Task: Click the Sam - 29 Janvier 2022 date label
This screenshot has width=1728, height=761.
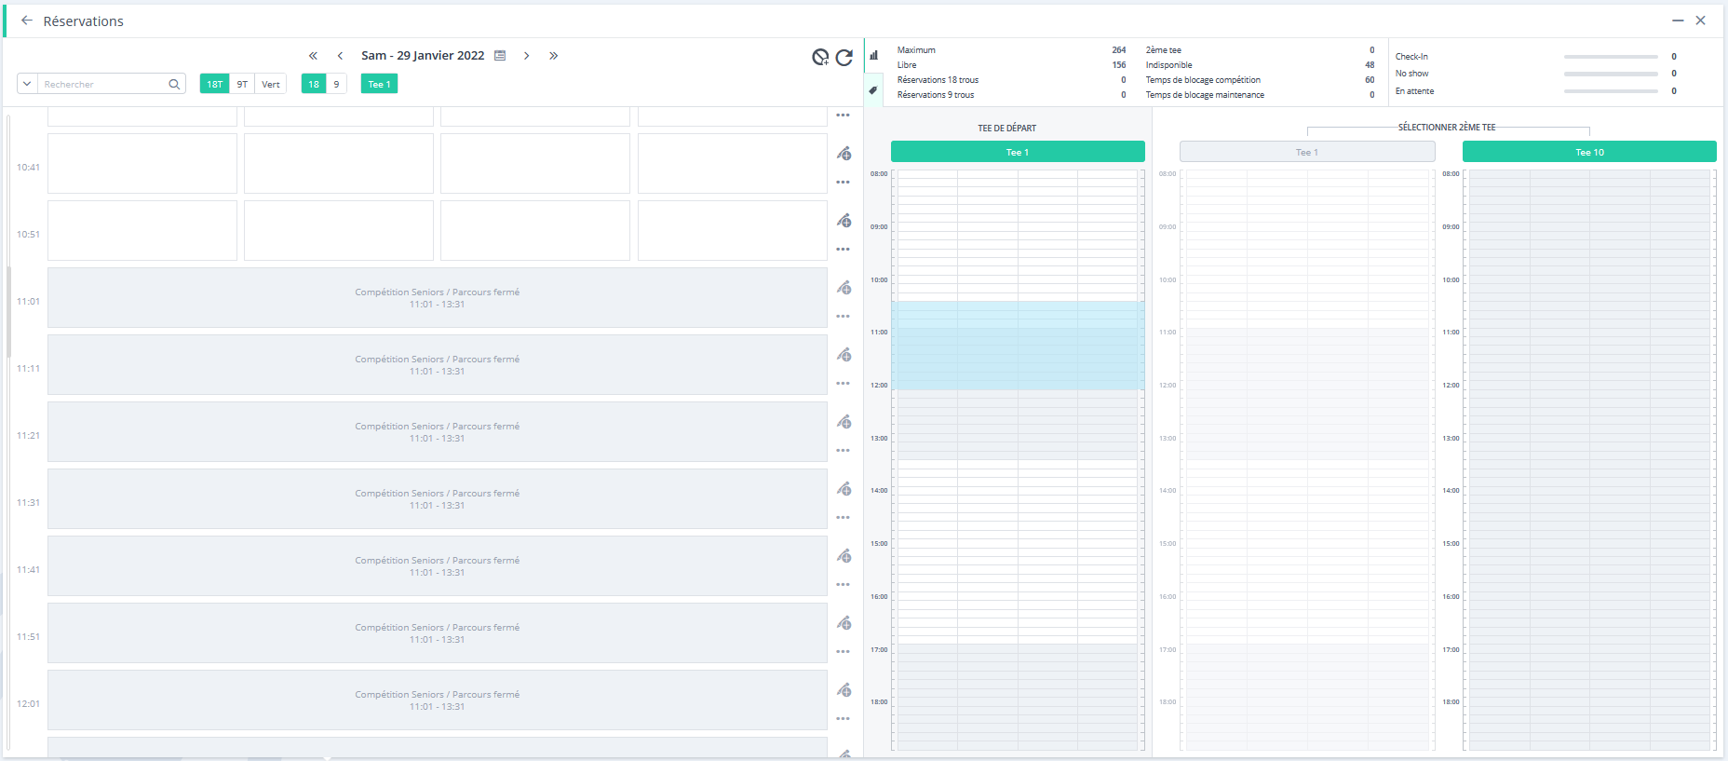Action: pyautogui.click(x=423, y=56)
